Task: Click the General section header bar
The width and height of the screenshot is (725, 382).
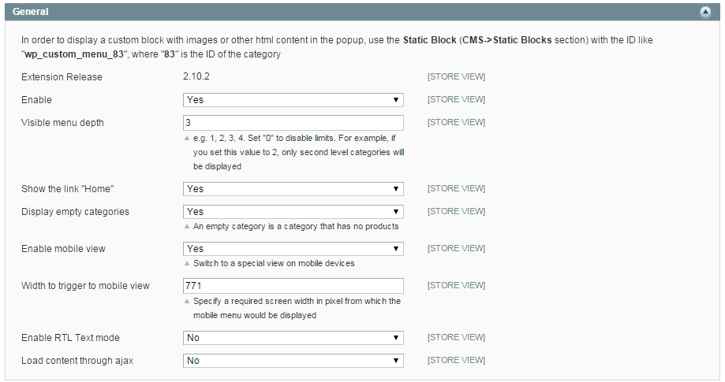Action: (363, 12)
